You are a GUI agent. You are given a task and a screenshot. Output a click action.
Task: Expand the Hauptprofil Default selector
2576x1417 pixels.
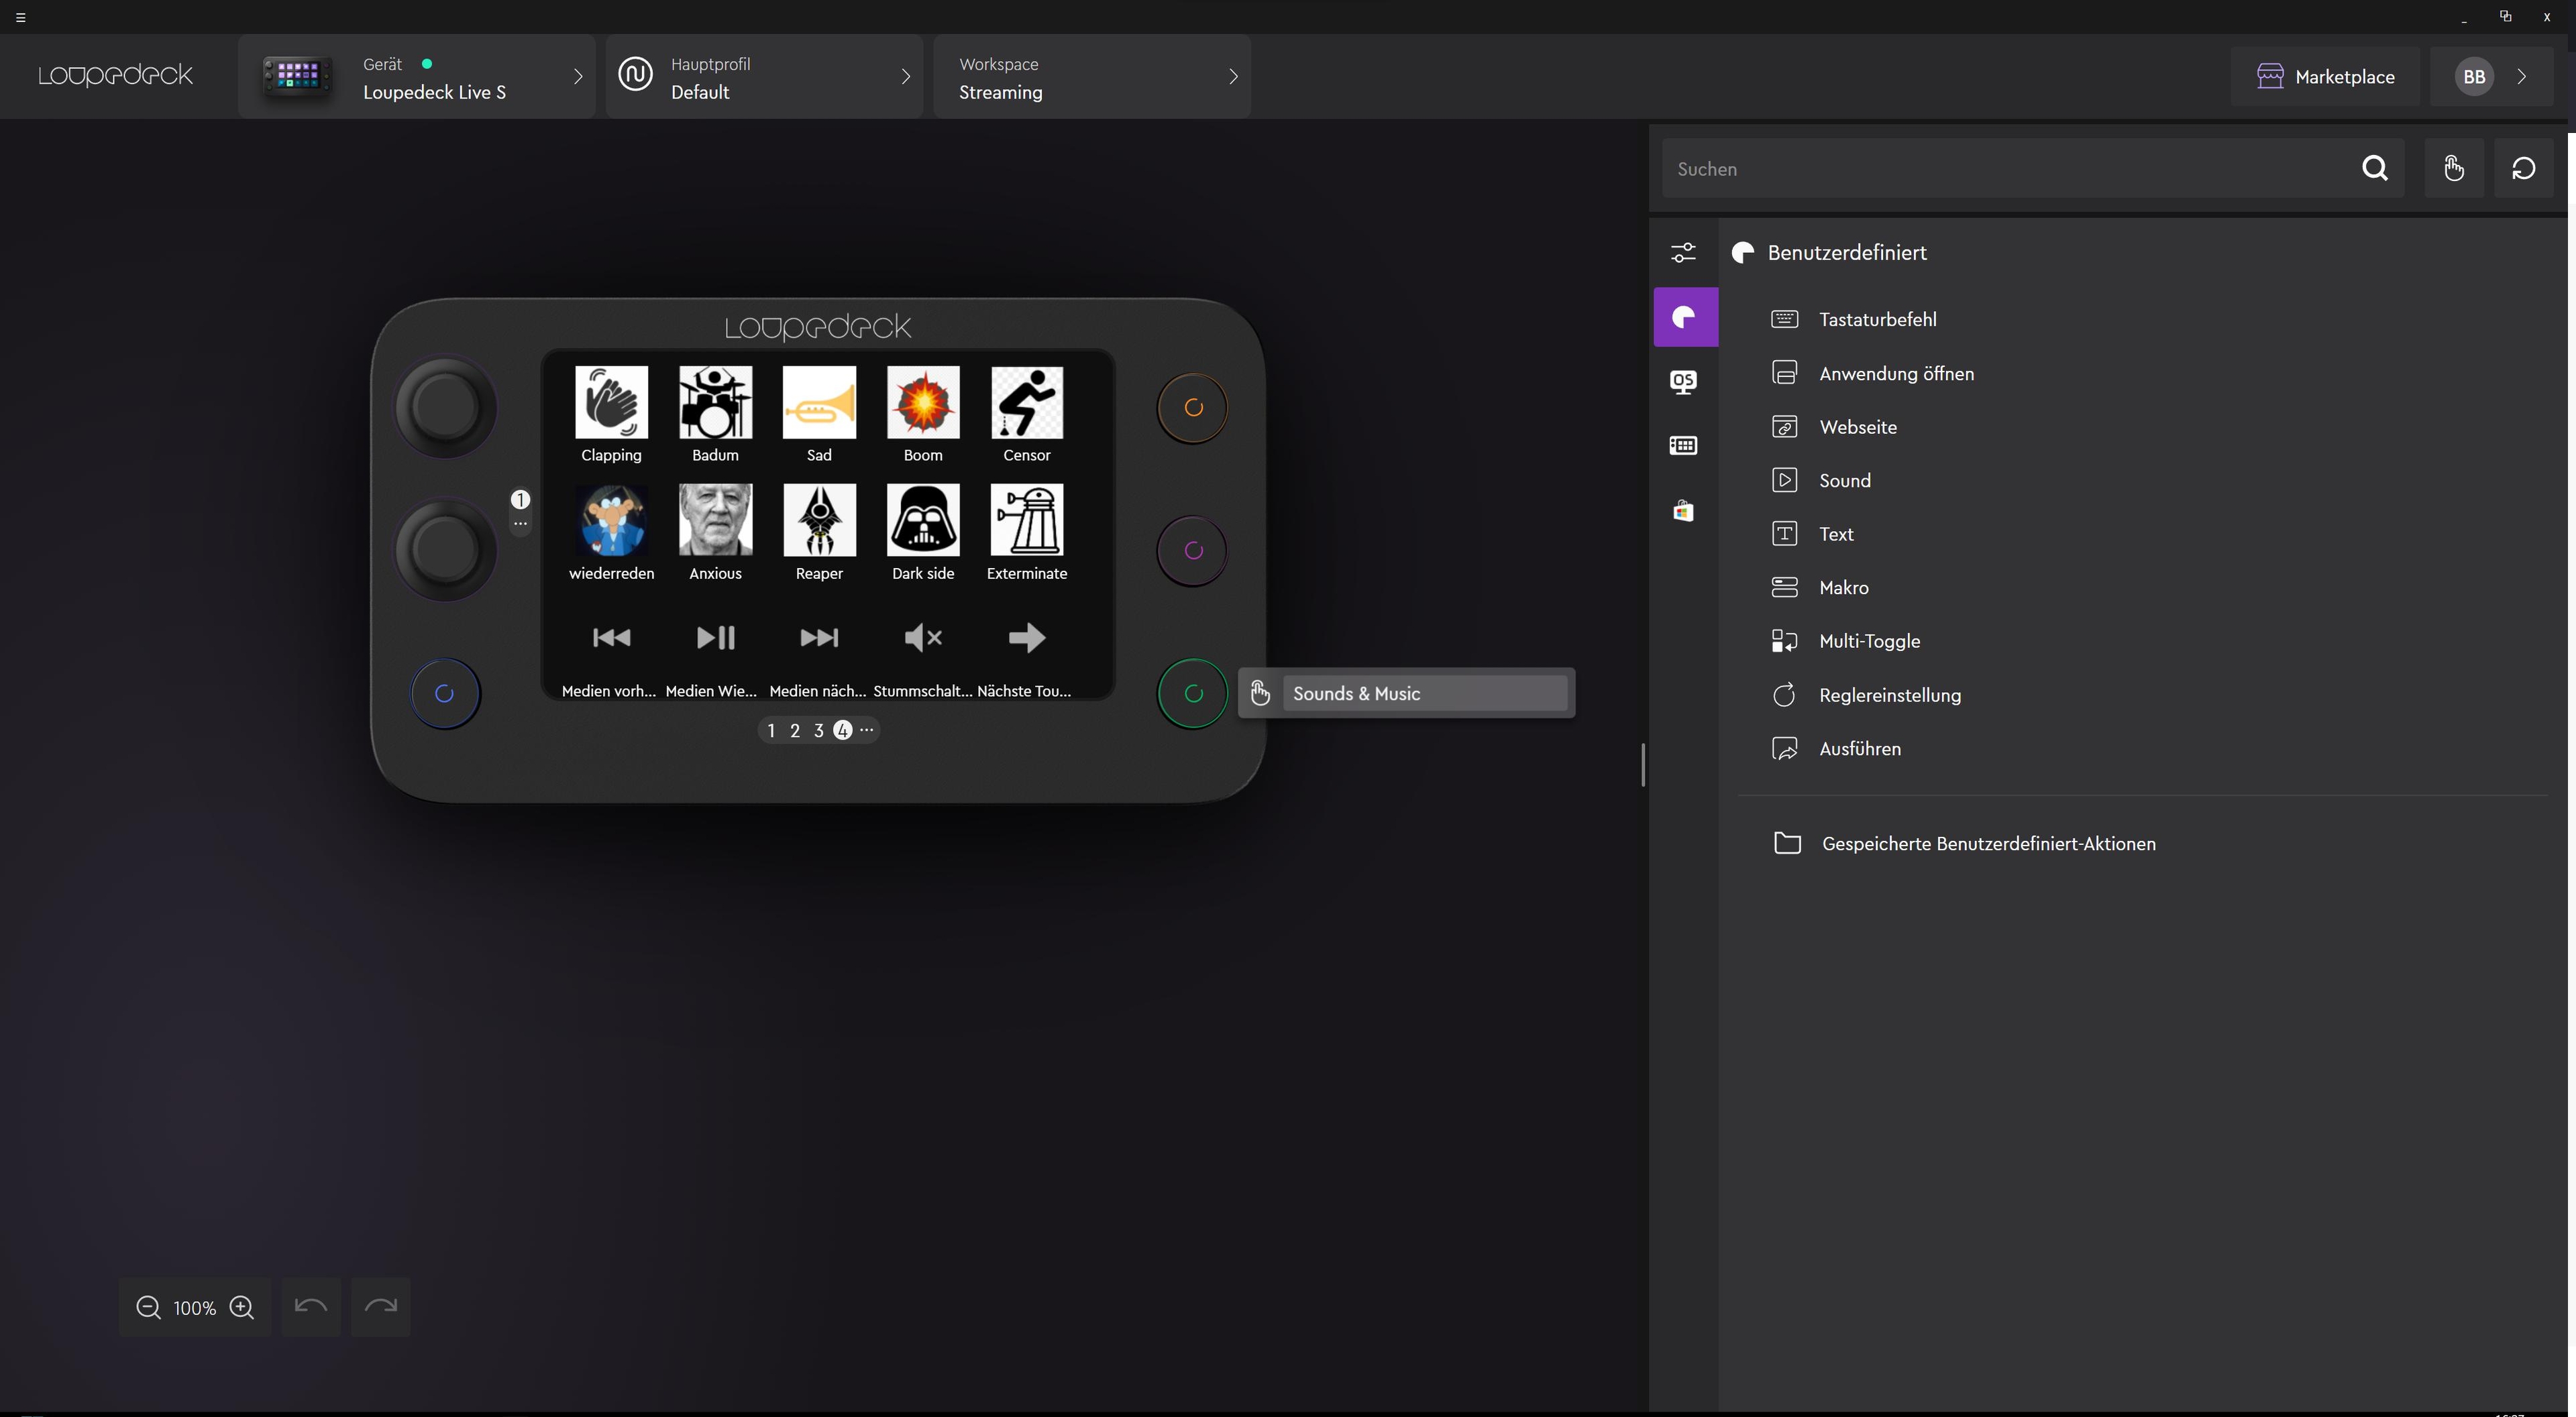764,77
